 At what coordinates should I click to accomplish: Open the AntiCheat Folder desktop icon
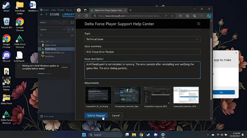click(x=20, y=8)
